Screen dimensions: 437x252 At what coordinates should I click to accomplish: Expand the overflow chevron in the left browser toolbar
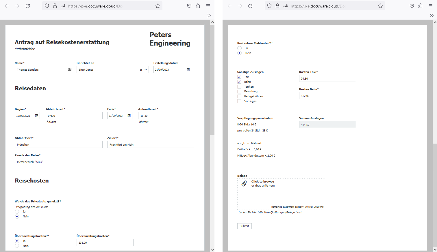tap(209, 15)
